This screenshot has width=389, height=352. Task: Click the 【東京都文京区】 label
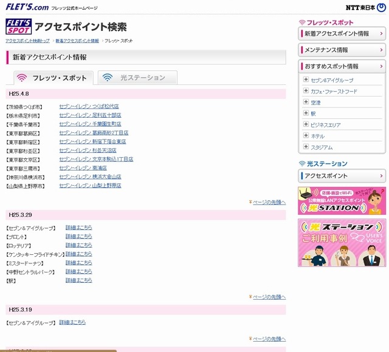[23, 160]
